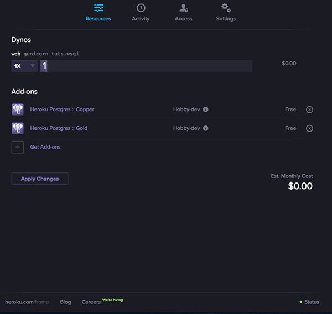
Task: Remove the Heroku Postgres Gold add-on
Action: point(309,128)
